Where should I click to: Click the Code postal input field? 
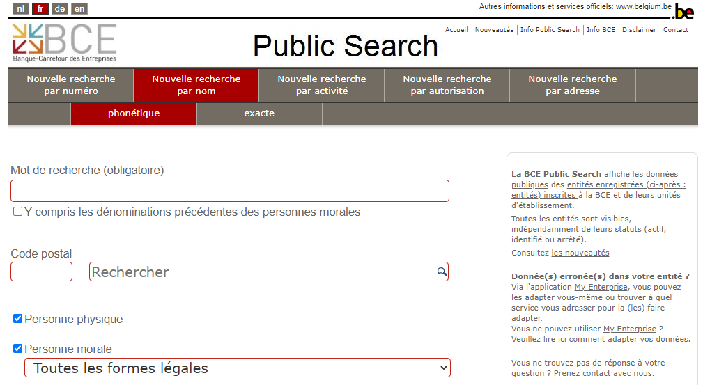pos(41,272)
